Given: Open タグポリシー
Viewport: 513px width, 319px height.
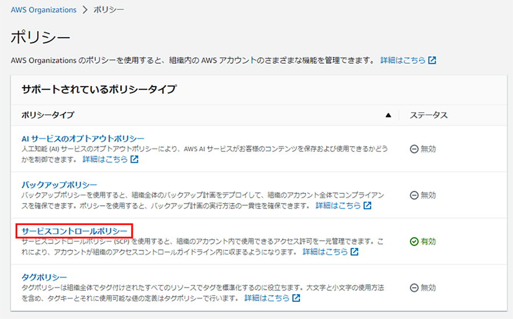Looking at the screenshot, I should pyautogui.click(x=44, y=277).
